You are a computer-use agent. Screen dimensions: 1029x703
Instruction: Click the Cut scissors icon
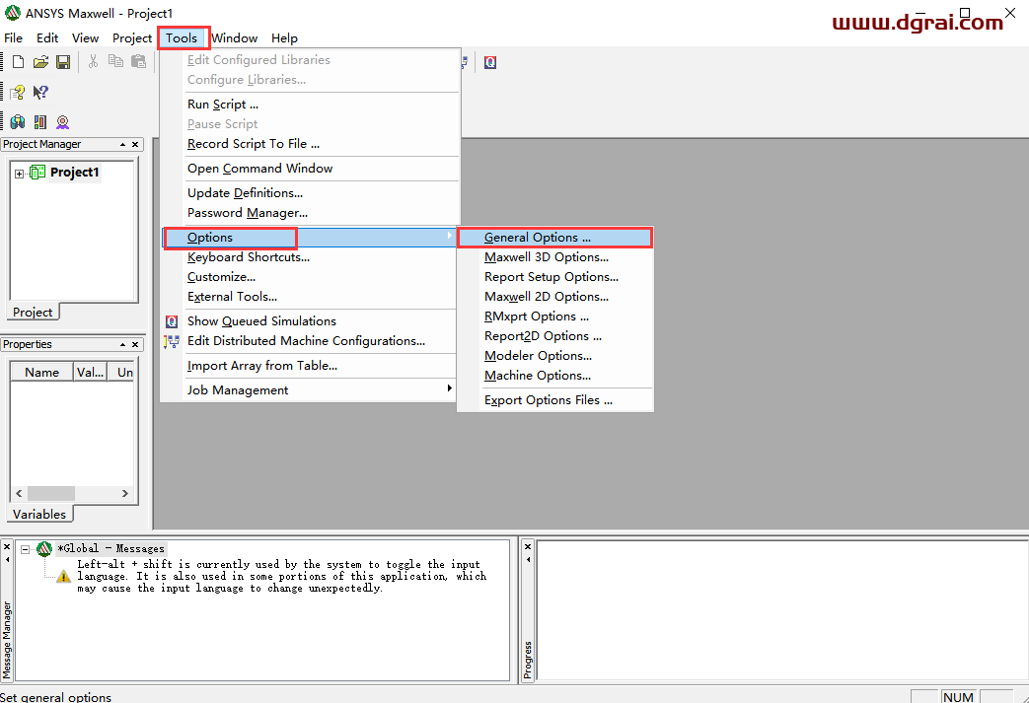(93, 62)
